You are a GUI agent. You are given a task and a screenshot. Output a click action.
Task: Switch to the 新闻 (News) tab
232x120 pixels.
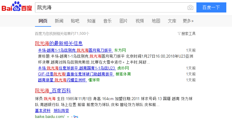pos(59,21)
